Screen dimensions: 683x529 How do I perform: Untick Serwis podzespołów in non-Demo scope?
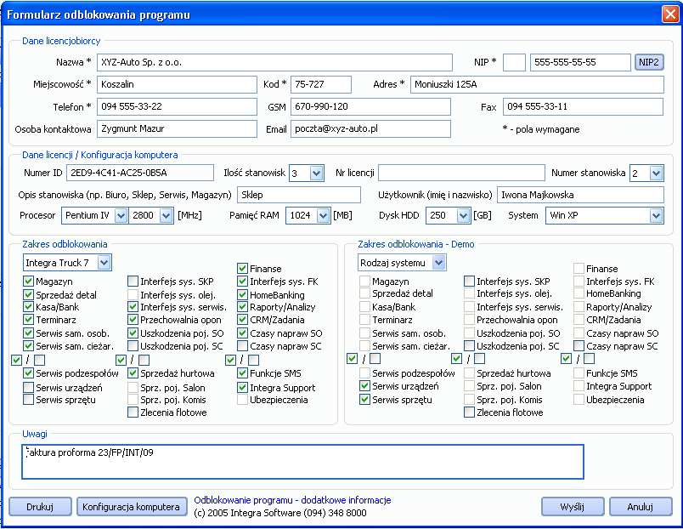click(28, 373)
